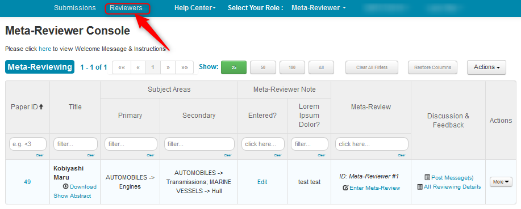Clear the Secondary subject filter
The height and width of the screenshot is (209, 521).
pyautogui.click(x=228, y=155)
